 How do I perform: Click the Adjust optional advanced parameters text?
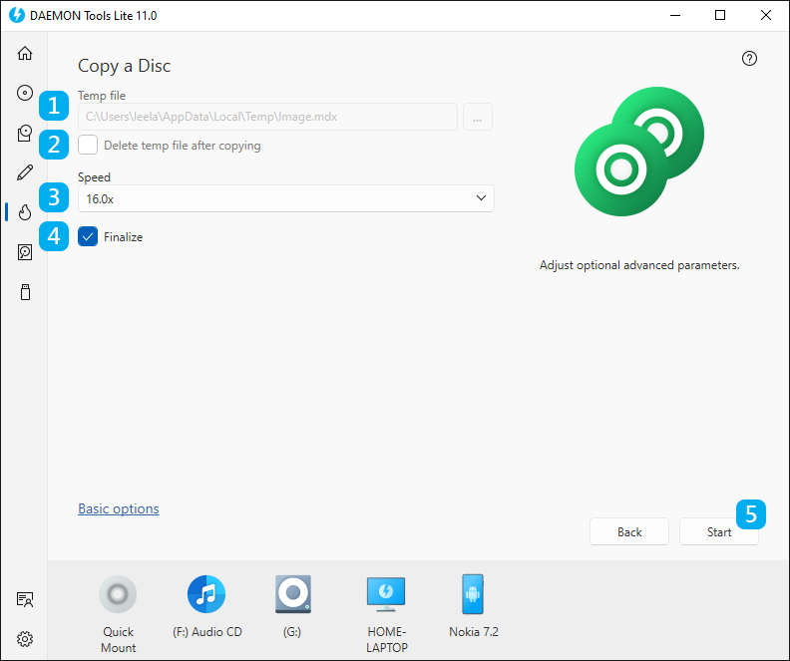pos(639,265)
